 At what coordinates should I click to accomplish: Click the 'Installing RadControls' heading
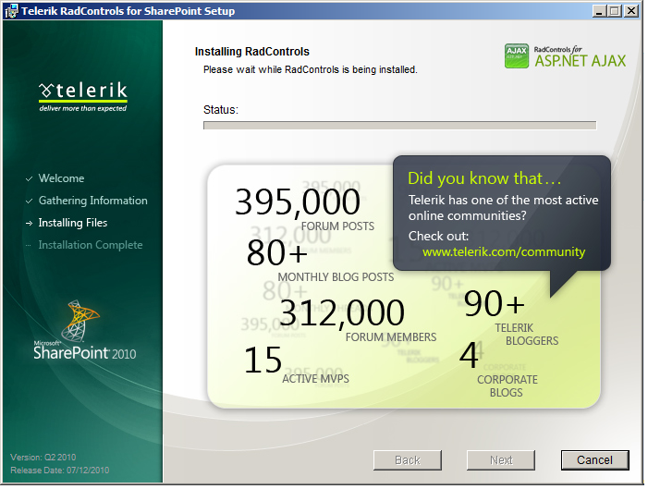coord(252,52)
